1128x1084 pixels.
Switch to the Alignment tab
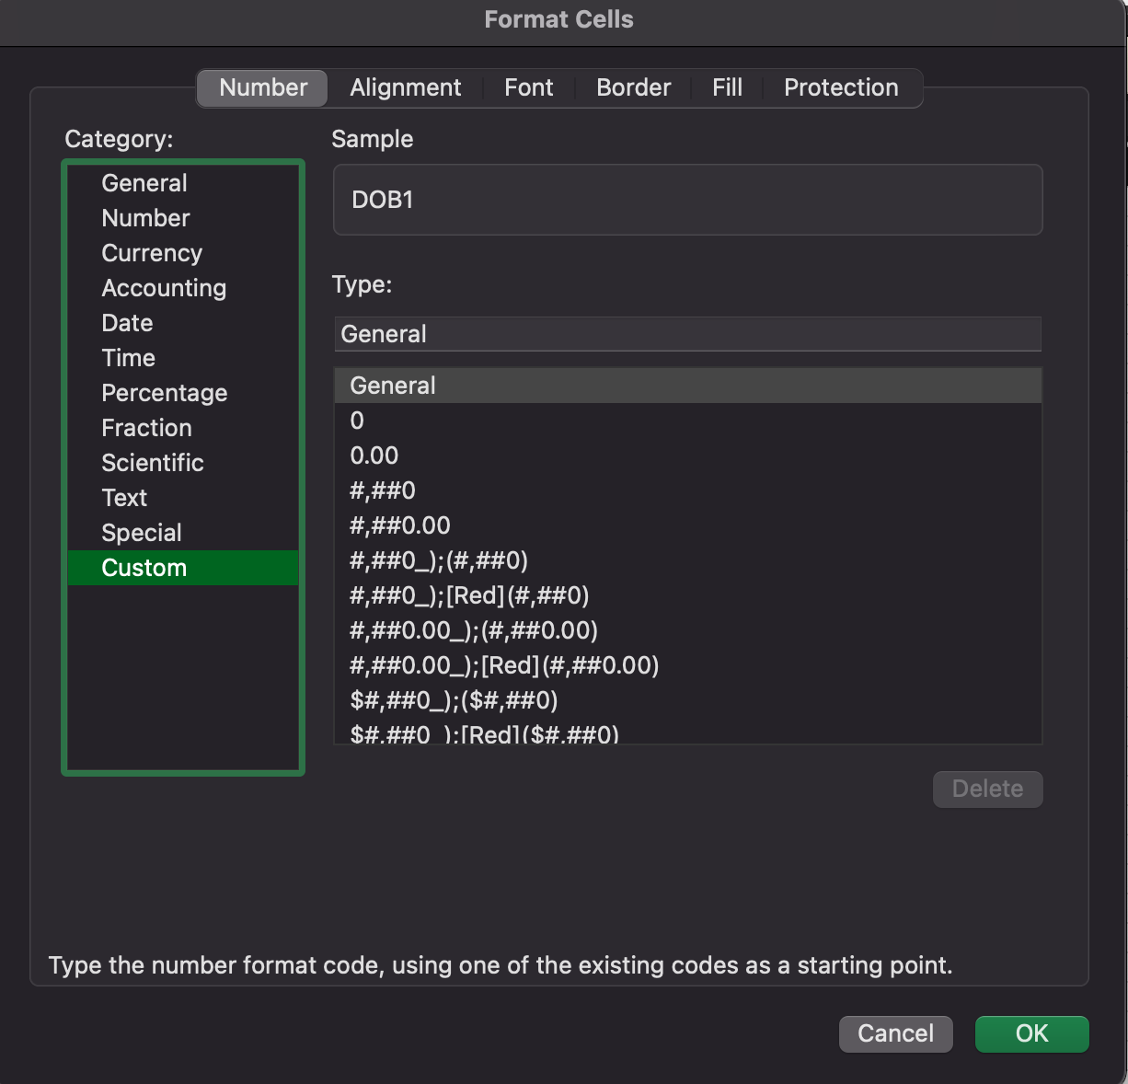[405, 87]
